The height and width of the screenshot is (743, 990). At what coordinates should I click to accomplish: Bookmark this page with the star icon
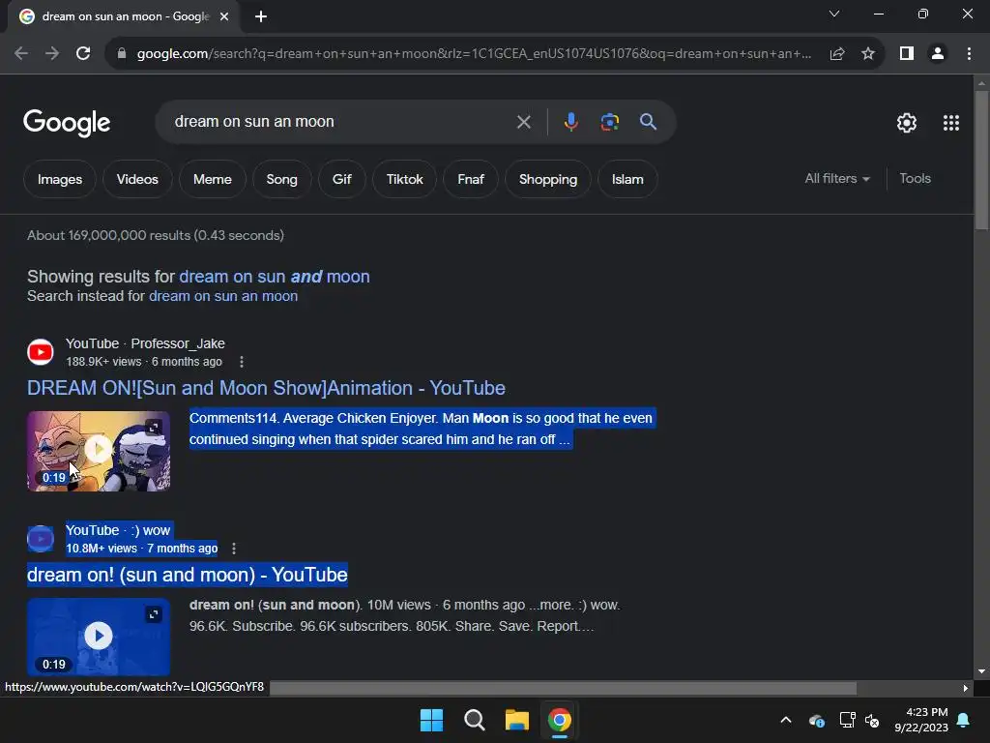[868, 54]
